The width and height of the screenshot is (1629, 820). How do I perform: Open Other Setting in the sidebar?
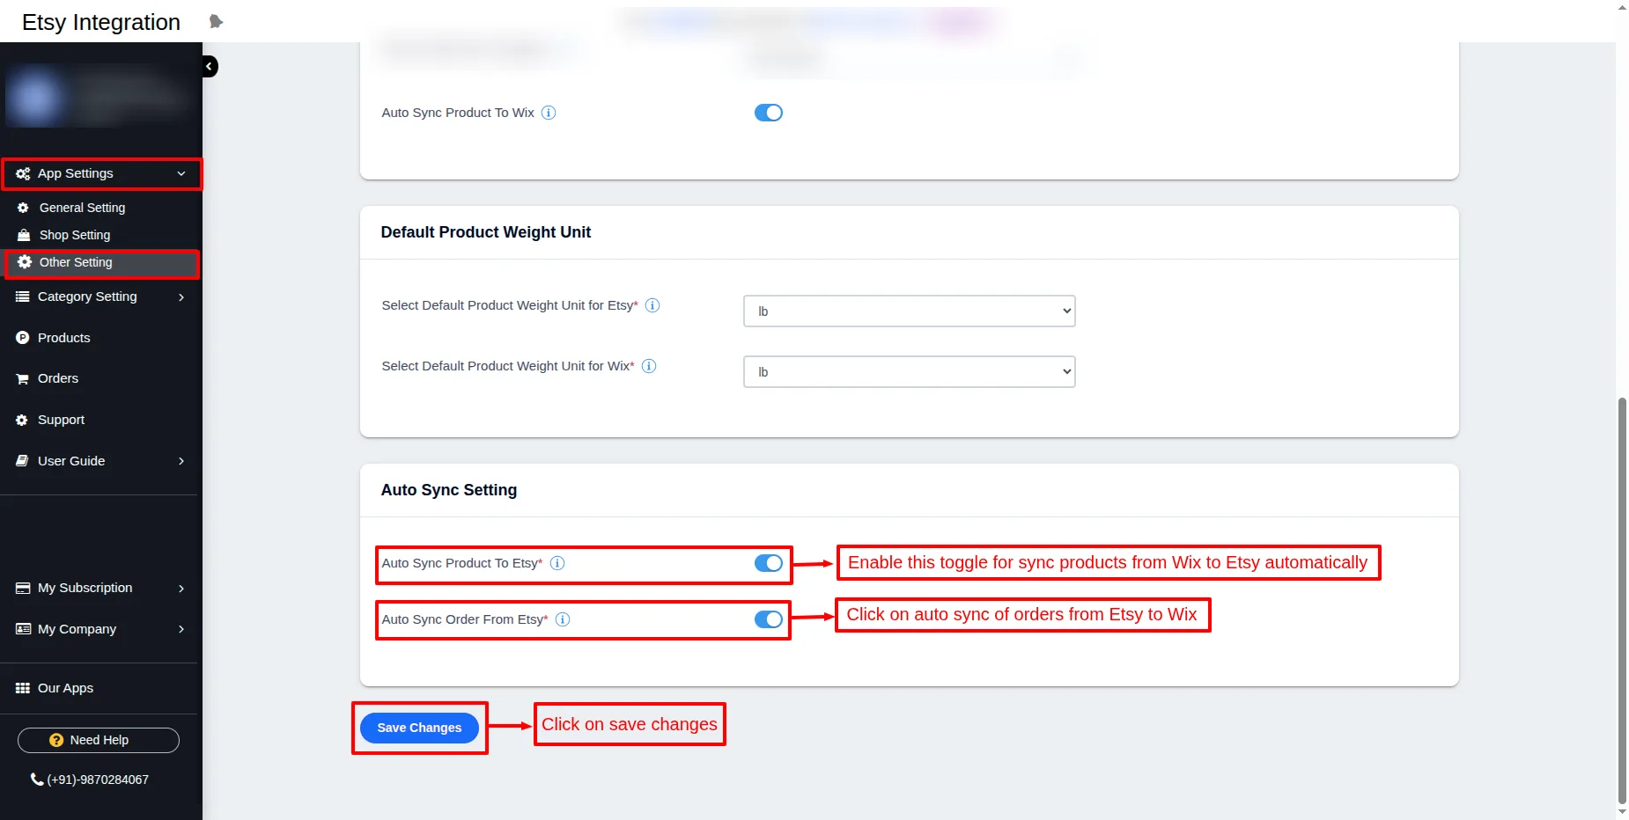[x=101, y=262]
